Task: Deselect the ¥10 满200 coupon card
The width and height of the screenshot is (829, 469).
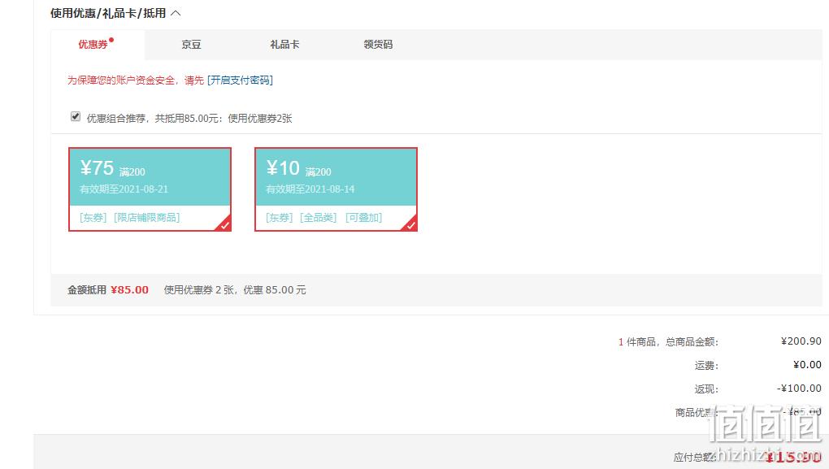Action: point(336,189)
